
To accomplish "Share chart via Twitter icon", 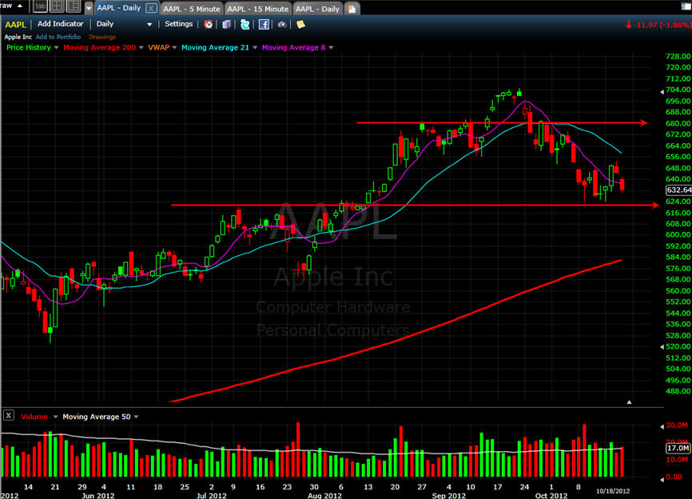I will pos(245,24).
